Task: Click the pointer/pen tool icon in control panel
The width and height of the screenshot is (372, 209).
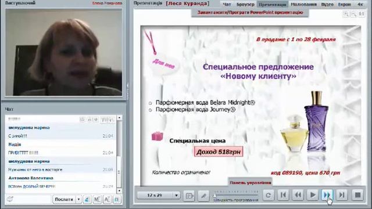Action: pyautogui.click(x=203, y=196)
